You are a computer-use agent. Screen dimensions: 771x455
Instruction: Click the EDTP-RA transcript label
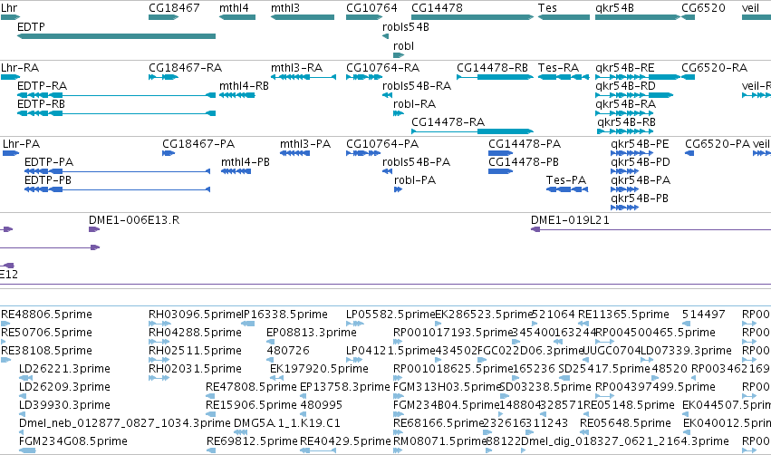[x=42, y=85]
